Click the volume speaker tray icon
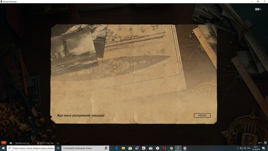Image resolution: width=268 pixels, height=151 pixels. pos(245,148)
